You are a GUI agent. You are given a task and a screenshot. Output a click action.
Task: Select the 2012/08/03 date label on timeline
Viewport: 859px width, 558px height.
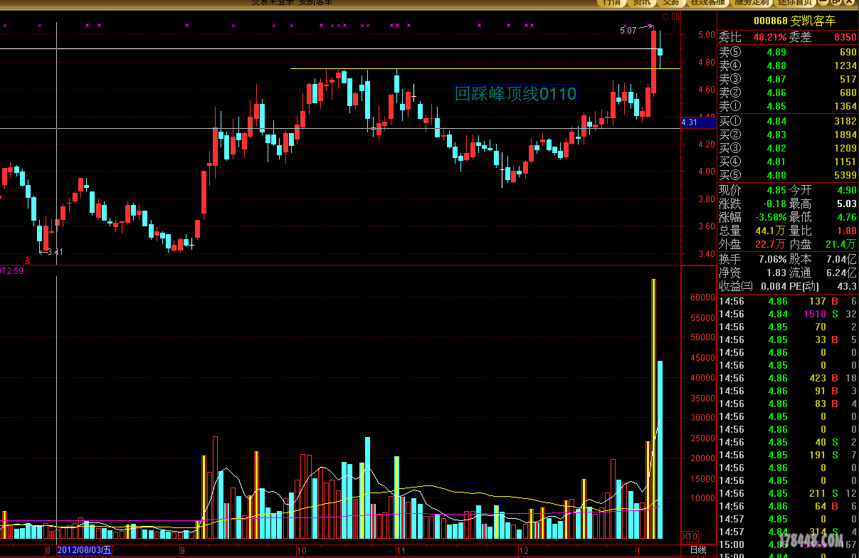[84, 550]
